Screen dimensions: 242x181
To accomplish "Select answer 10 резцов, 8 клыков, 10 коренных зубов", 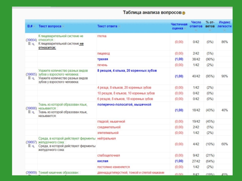I will (126, 93).
